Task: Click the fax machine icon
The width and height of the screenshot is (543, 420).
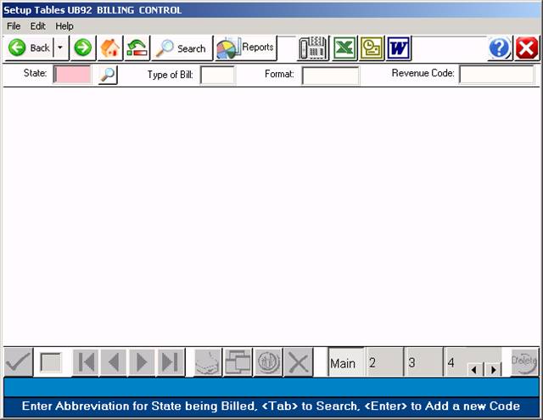Action: [313, 48]
